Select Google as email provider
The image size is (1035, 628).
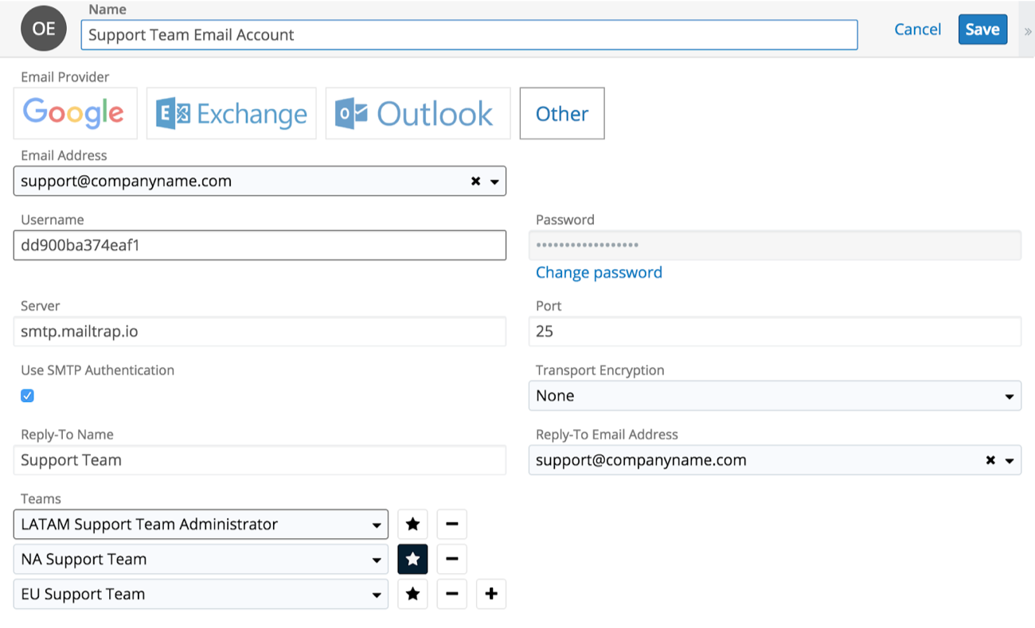[75, 113]
